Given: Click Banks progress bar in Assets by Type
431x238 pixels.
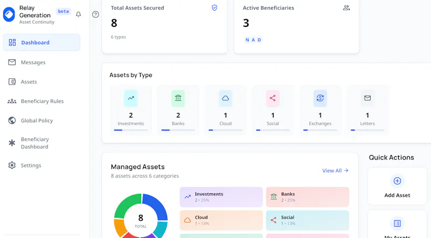Looking at the screenshot, I should (178, 130).
